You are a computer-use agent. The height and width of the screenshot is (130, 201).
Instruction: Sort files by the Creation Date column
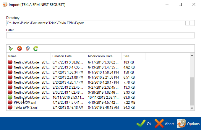point(68,56)
